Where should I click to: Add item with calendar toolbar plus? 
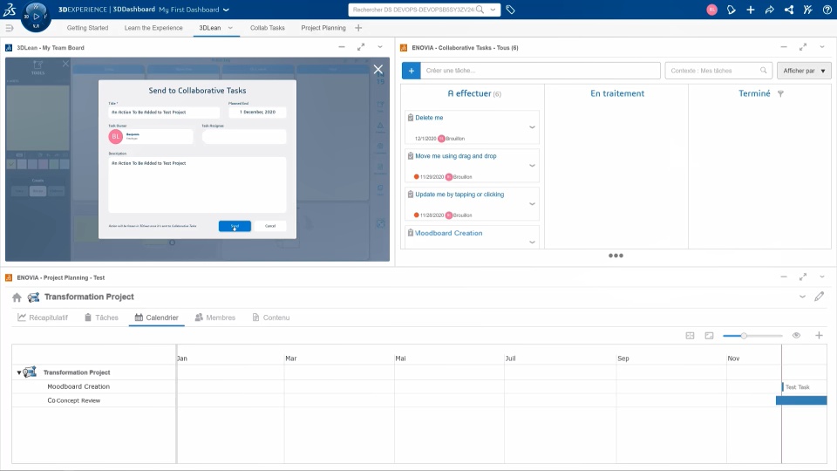tap(819, 335)
